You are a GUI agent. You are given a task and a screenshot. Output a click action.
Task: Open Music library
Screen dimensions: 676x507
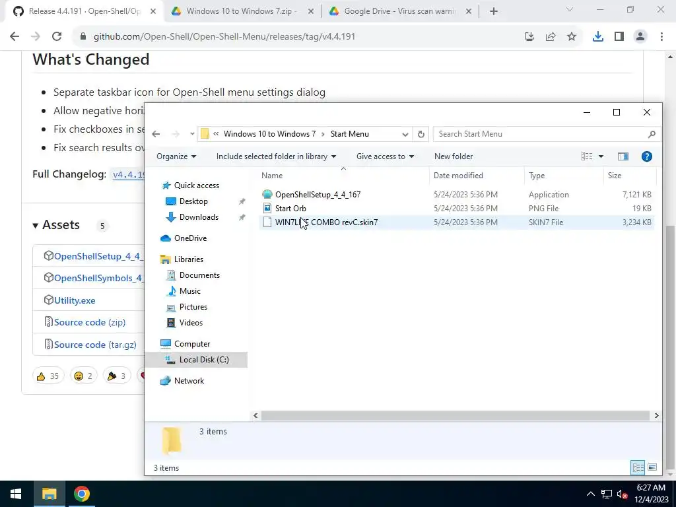point(189,291)
